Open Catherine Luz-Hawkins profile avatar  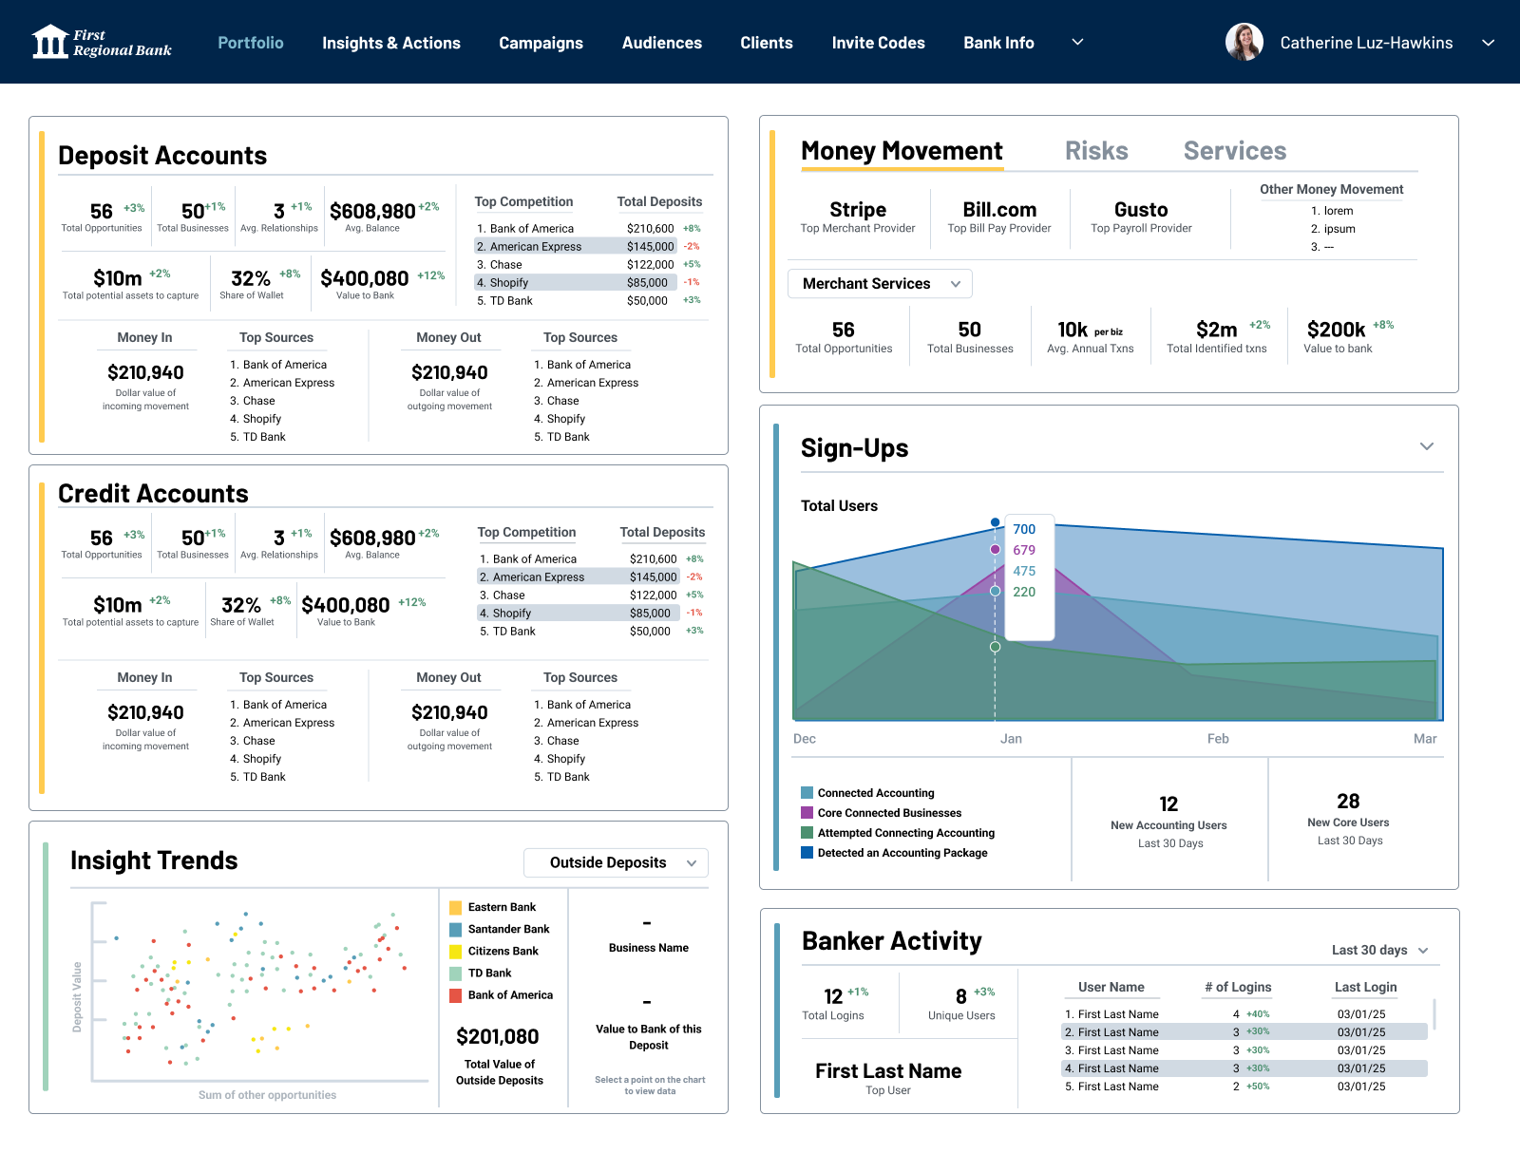click(x=1244, y=42)
